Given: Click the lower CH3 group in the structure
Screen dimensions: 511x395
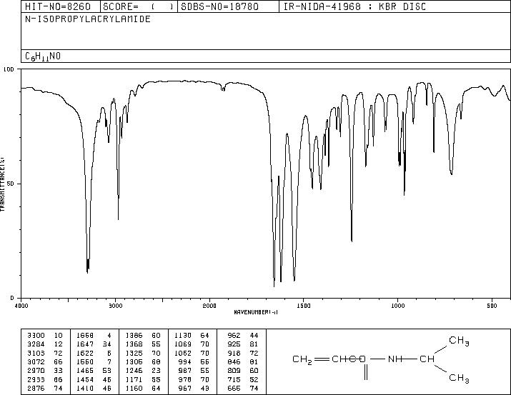Looking at the screenshot, I should (x=459, y=379).
